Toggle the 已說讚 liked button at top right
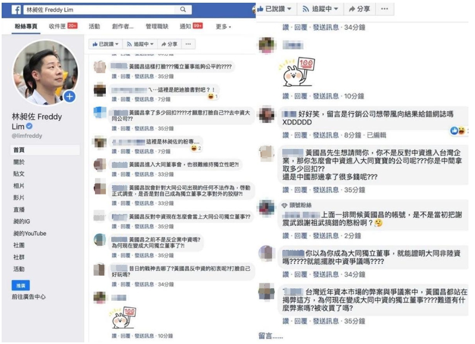 (x=275, y=9)
